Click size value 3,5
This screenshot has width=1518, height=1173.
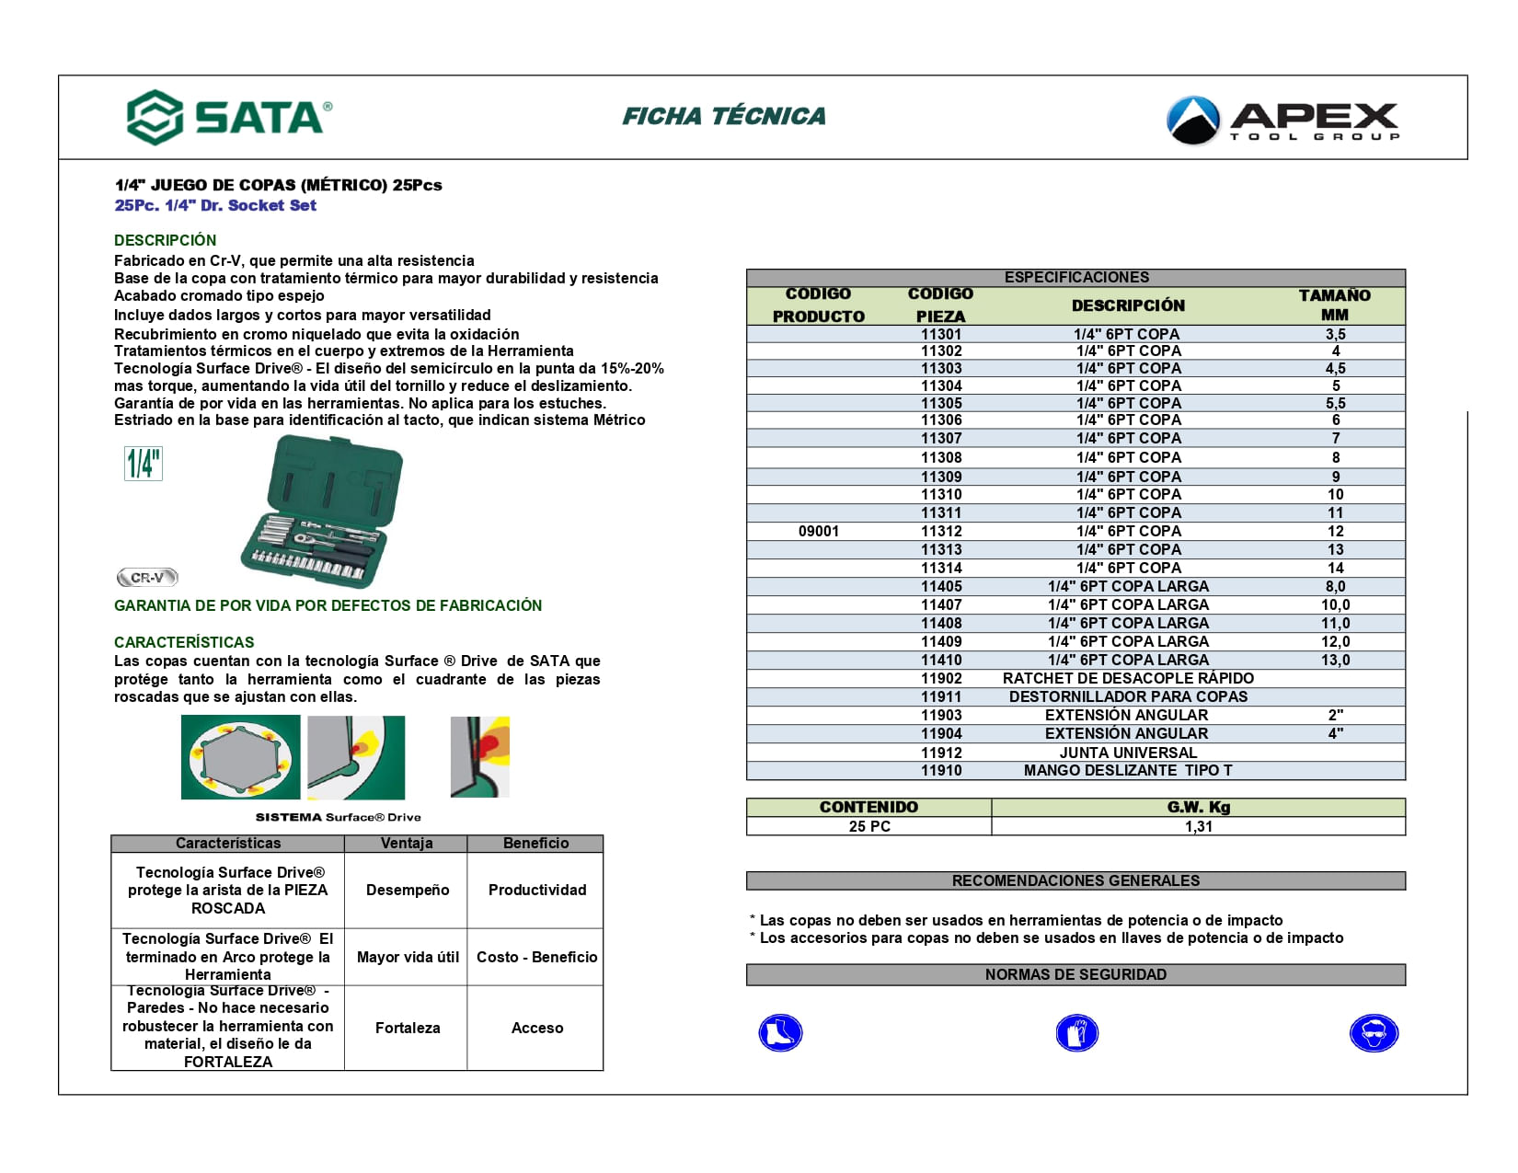(x=1336, y=334)
